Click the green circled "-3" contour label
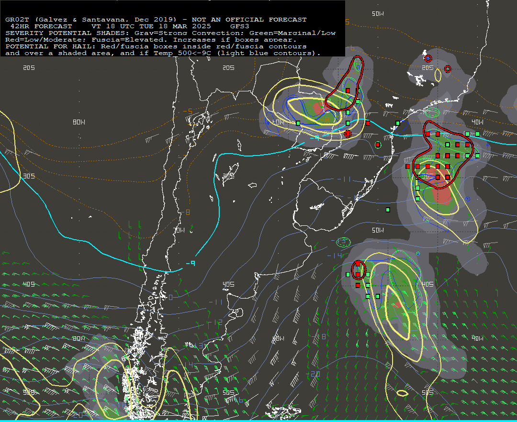Screen dimensions: 517x422 pyautogui.click(x=343, y=242)
